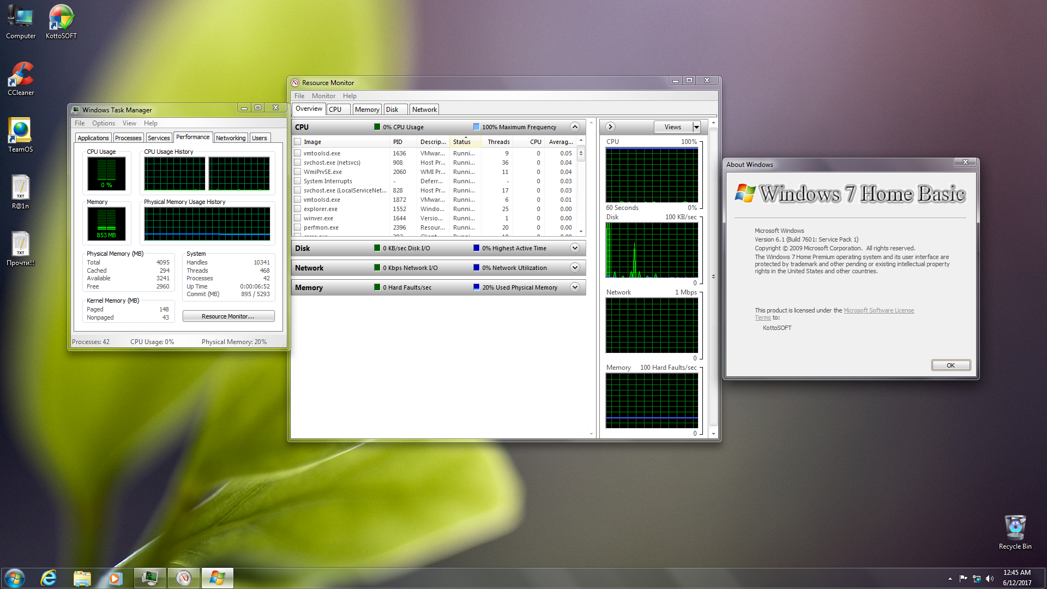Open Task Manager Services tab

coord(159,138)
